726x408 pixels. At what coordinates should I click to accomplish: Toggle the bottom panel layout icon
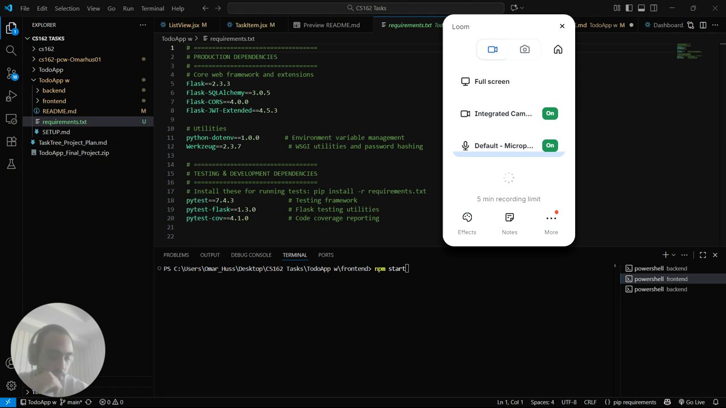641,8
